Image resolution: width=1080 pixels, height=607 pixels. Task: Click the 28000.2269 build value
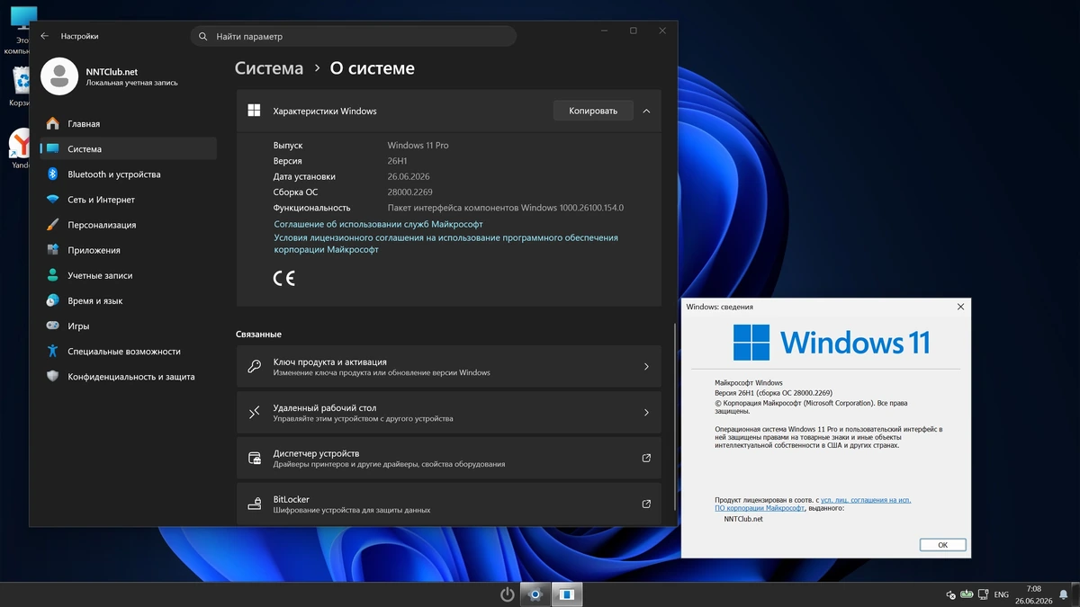(x=410, y=192)
